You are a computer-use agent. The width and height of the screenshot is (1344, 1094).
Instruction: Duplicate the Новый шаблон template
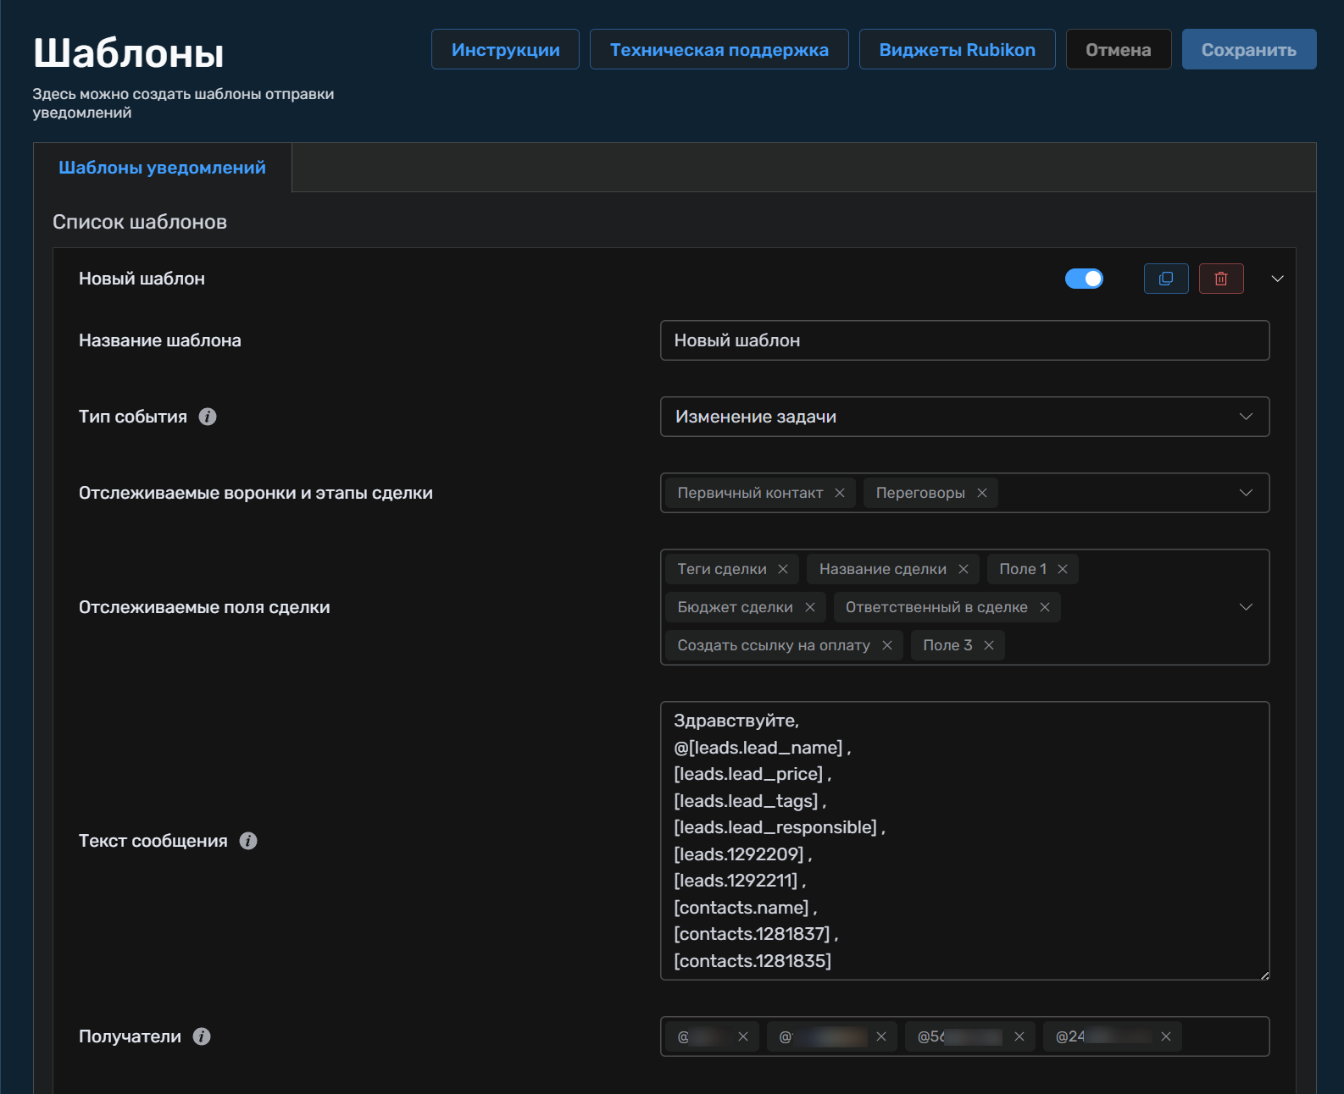click(1166, 279)
